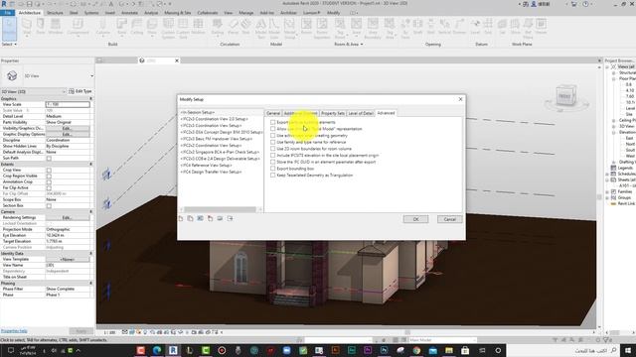636x357 pixels.
Task: Click OK in Modify Setup dialog
Action: [x=415, y=219]
